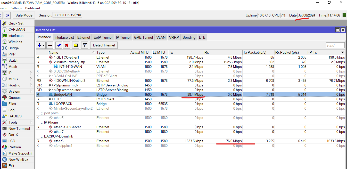Viewport: 347px width, 169px height.
Task: Open add-interface dropdown arrow beside plus
Action: pos(43,45)
